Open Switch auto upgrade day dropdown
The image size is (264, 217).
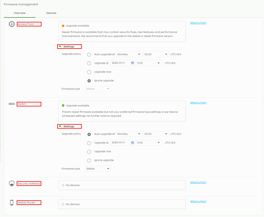pos(129,134)
